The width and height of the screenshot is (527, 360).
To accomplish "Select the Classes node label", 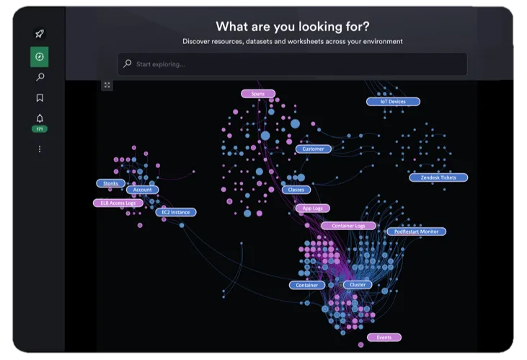I will tap(296, 190).
